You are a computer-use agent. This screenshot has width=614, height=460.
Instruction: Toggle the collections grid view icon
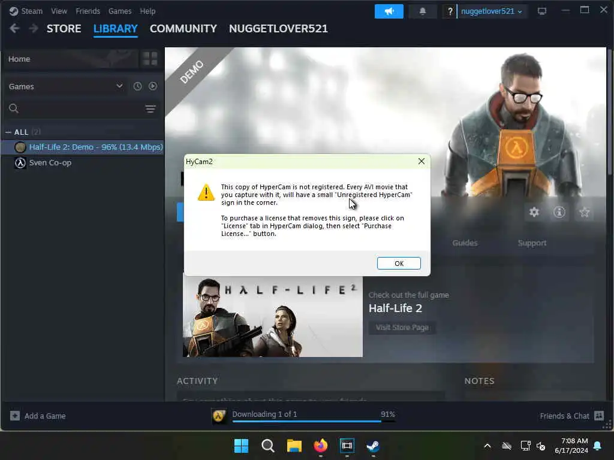150,59
